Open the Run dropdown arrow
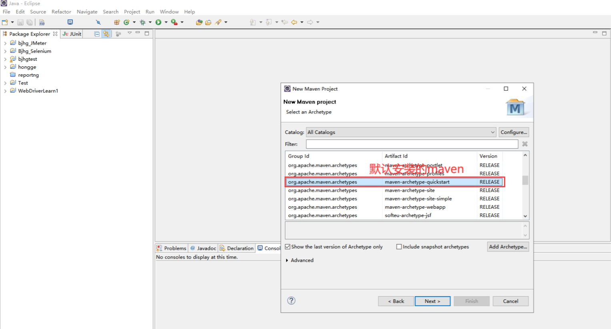The image size is (611, 329). pos(166,22)
